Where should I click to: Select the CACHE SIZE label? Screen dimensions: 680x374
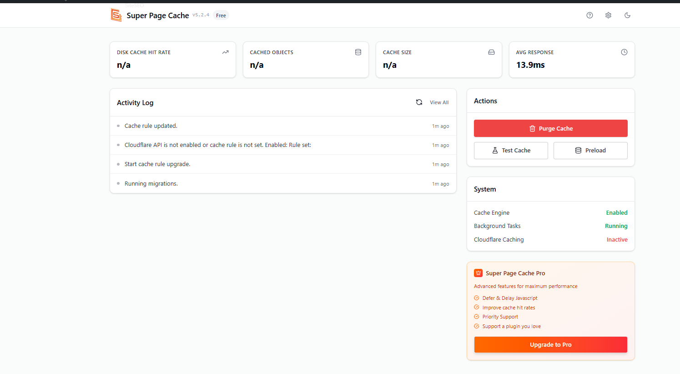(397, 52)
